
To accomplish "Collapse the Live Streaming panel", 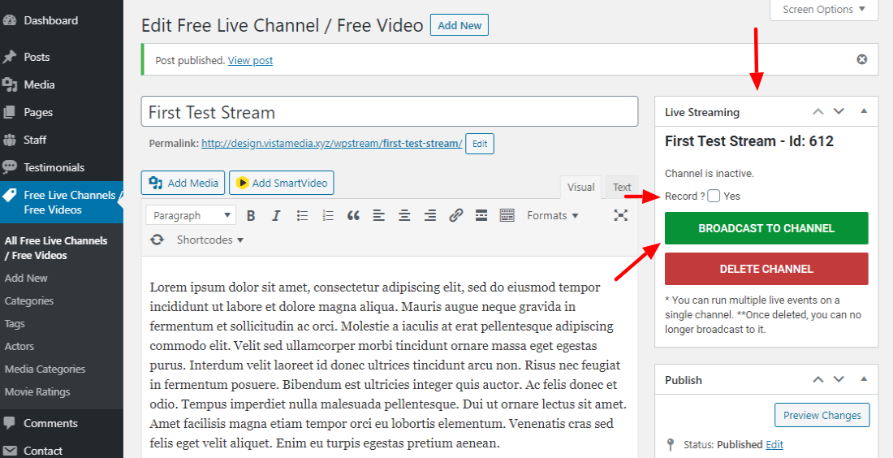I will point(864,112).
